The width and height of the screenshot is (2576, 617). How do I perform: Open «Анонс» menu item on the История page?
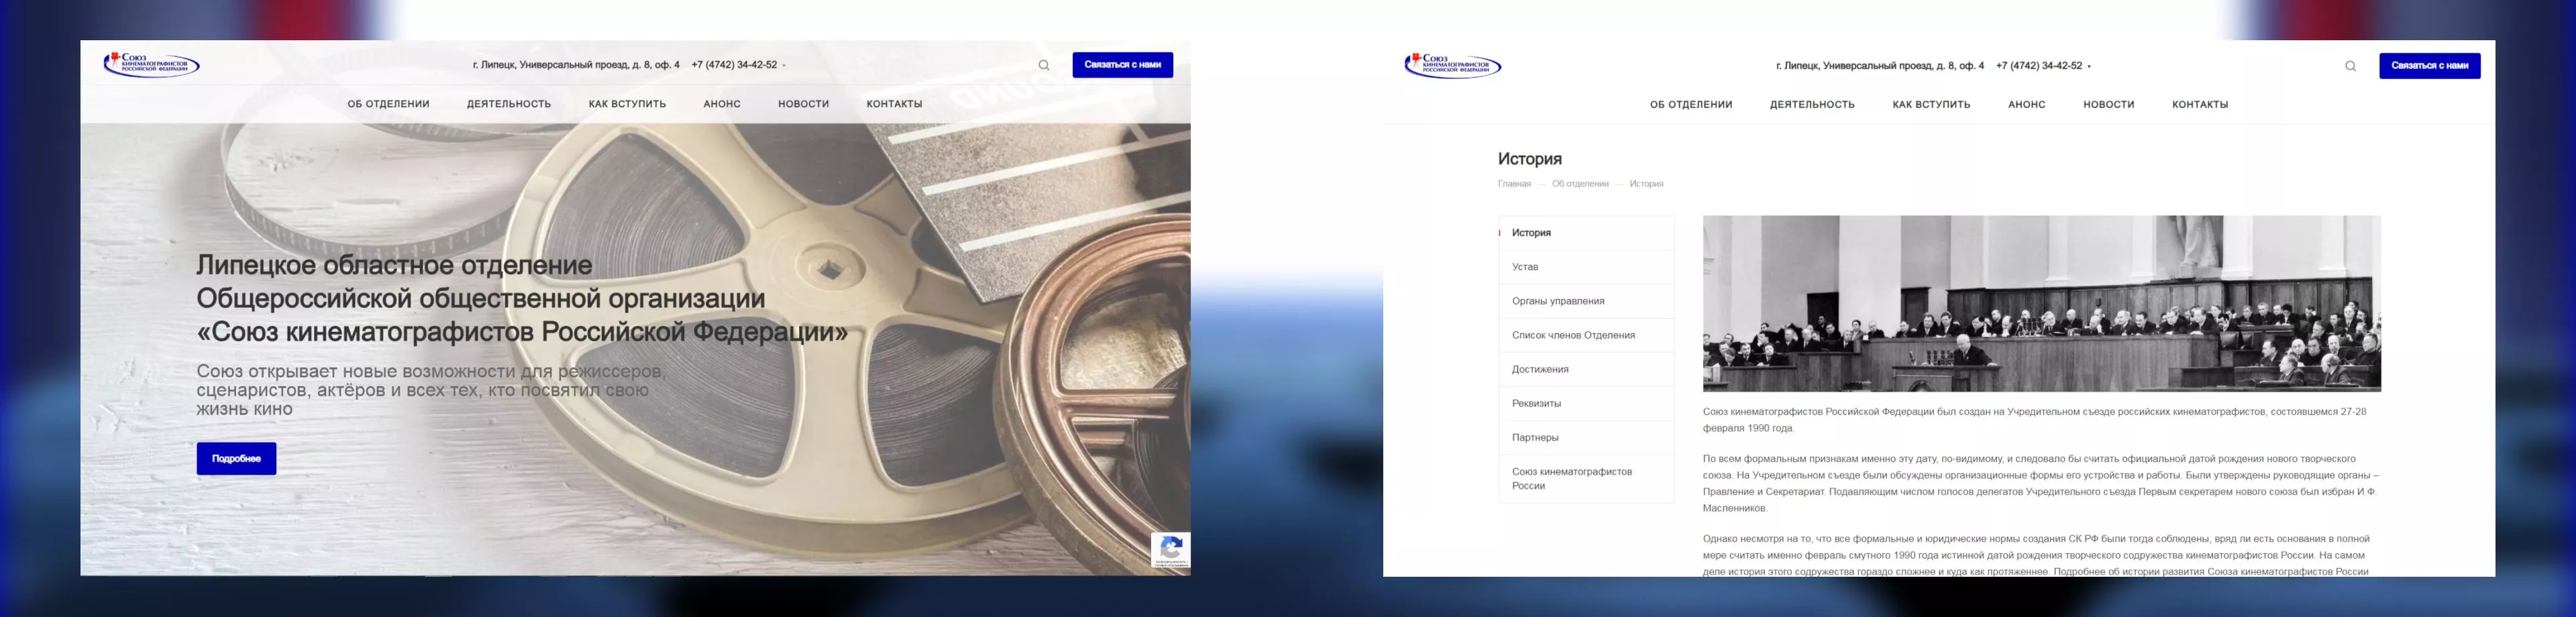[2027, 105]
